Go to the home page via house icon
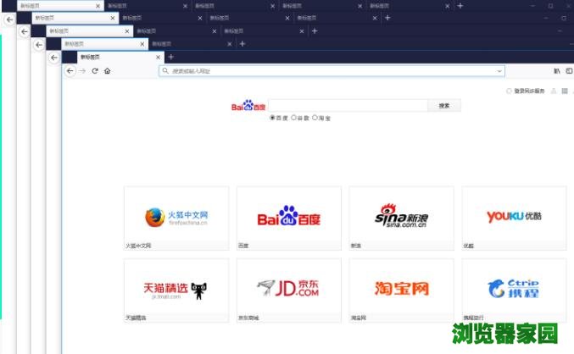This screenshot has width=574, height=354. [107, 71]
